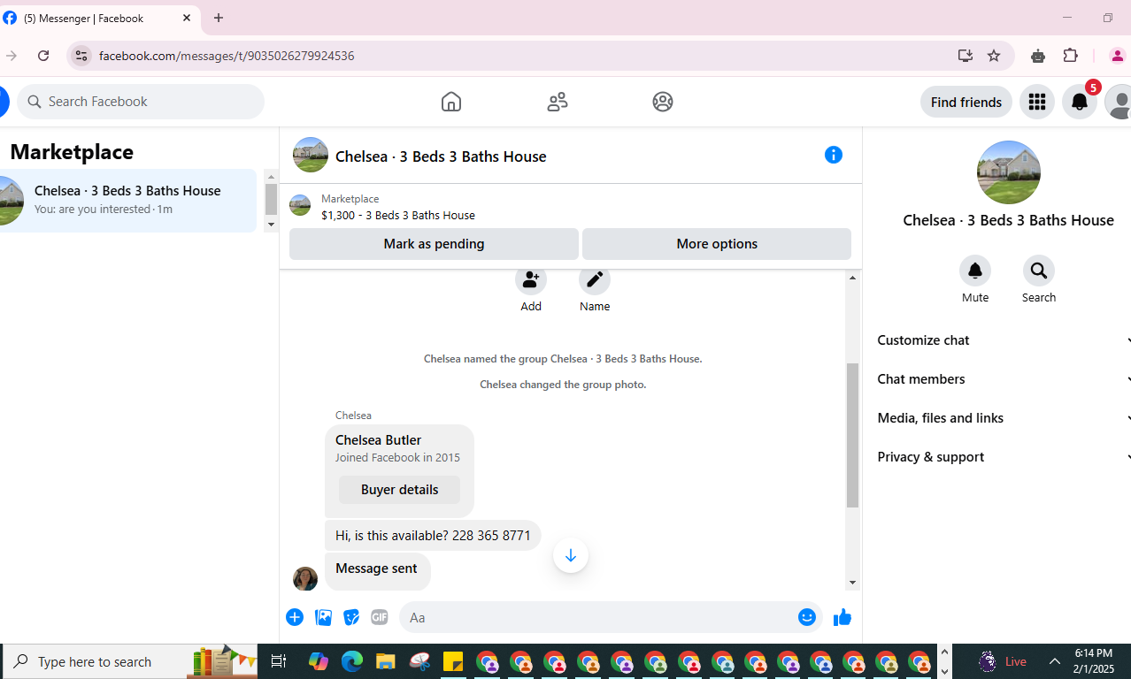Open More options for the listing
The width and height of the screenshot is (1131, 679).
pyautogui.click(x=717, y=244)
